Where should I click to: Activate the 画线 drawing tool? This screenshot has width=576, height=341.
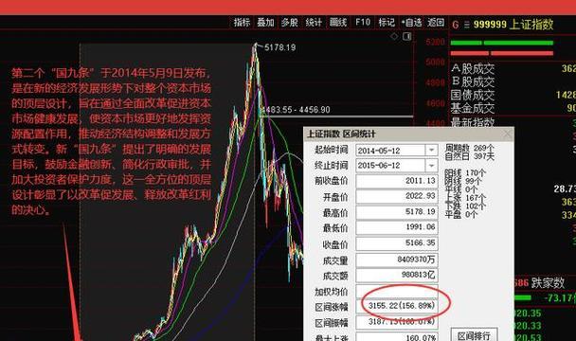point(338,23)
